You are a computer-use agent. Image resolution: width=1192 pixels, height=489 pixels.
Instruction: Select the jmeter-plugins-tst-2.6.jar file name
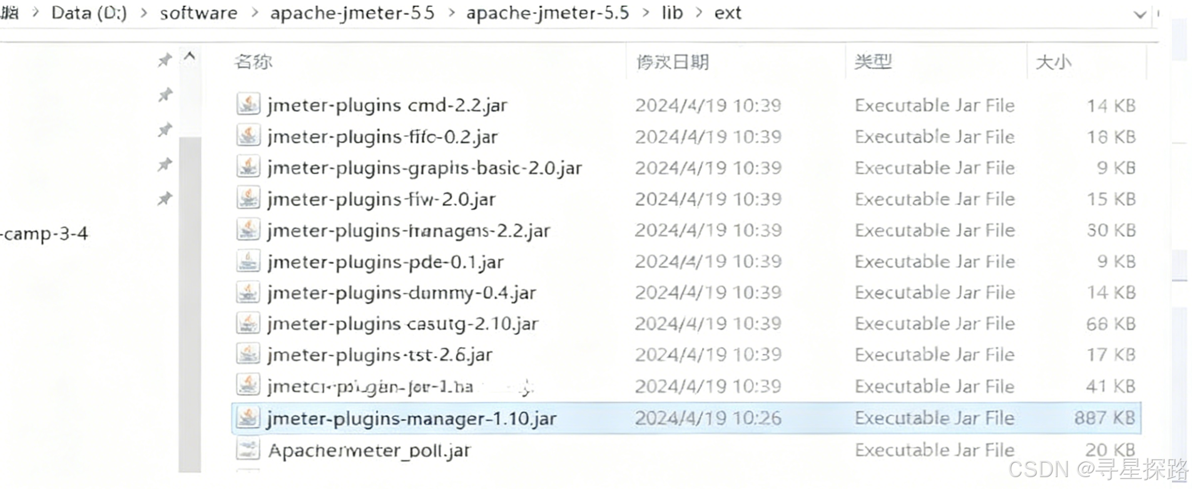coord(380,355)
